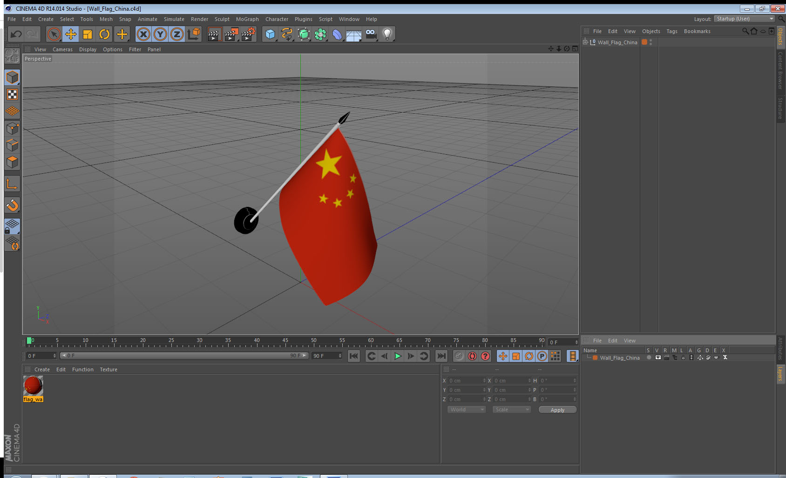Expand Wall_Flag_China in Objects tree
Image resolution: width=786 pixels, height=478 pixels.
point(585,42)
